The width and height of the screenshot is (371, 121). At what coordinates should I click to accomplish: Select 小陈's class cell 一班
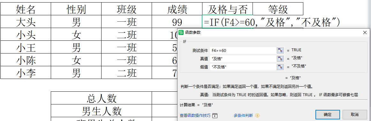pyautogui.click(x=126, y=60)
